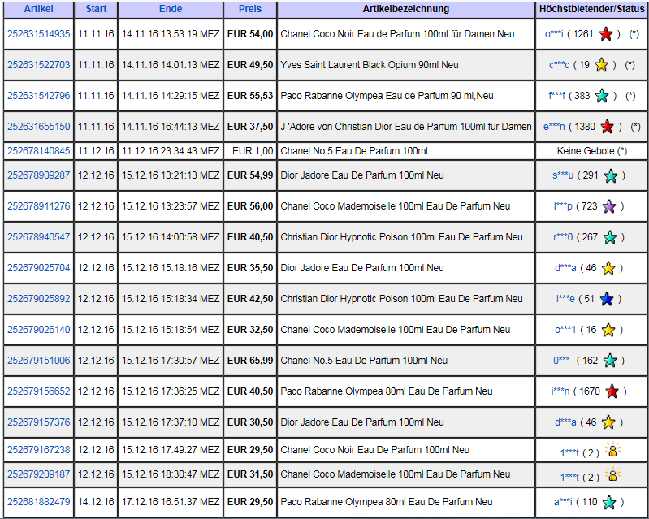Open bidder profile f***f
This screenshot has height=519, width=649.
556,96
